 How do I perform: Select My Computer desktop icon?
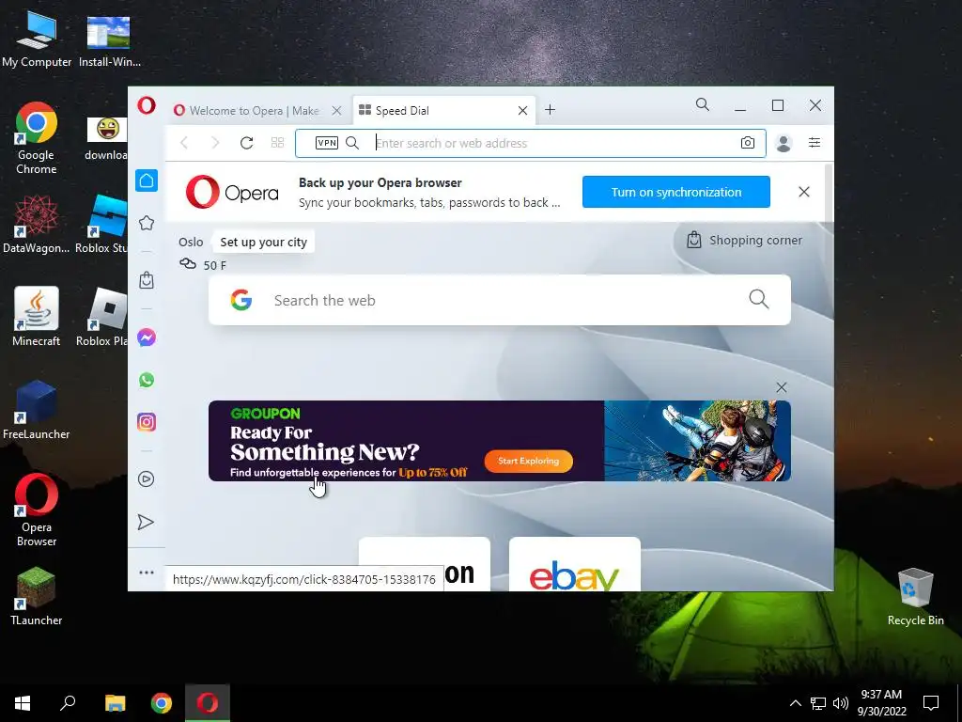tap(37, 39)
